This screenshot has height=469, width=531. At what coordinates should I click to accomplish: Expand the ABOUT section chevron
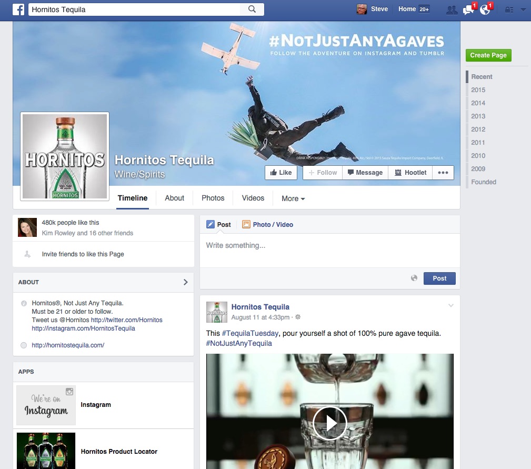pos(185,282)
